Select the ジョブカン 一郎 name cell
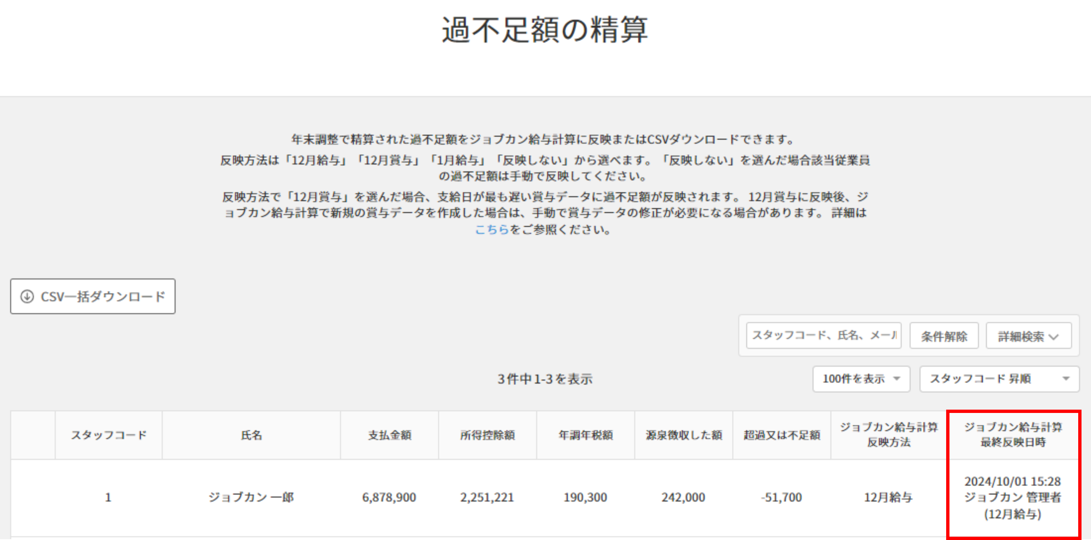Screen dimensions: 1091x540 pyautogui.click(x=251, y=498)
